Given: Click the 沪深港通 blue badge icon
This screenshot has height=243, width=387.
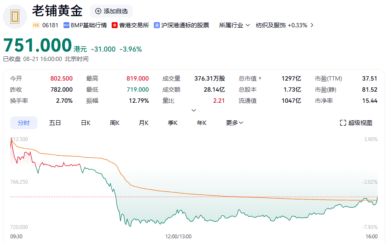Looking at the screenshot, I should pos(157,25).
